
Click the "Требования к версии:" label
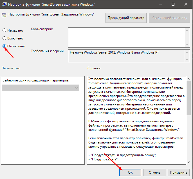click(x=48, y=51)
